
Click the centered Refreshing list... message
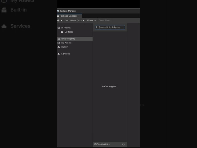110,86
